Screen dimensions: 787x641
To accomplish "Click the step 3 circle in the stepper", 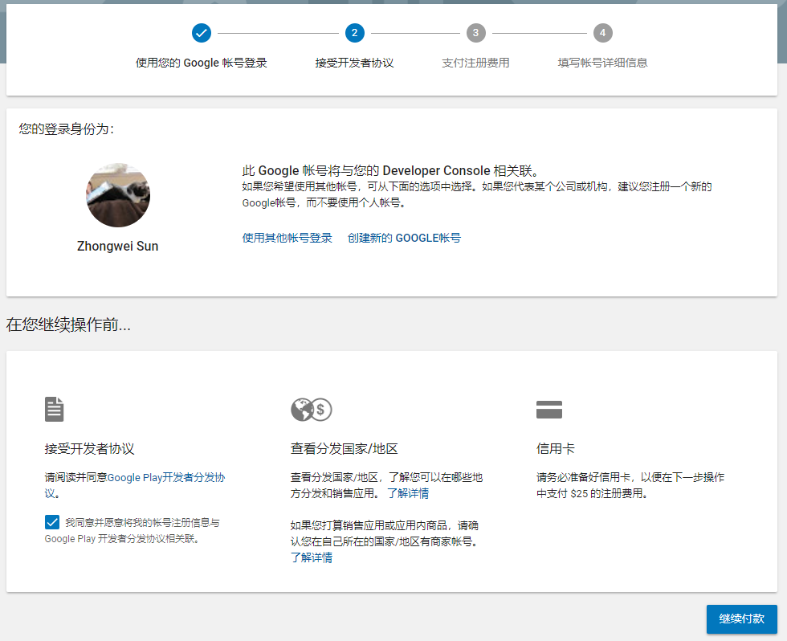I will point(475,33).
